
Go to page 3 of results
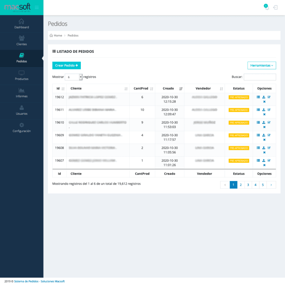point(248,185)
